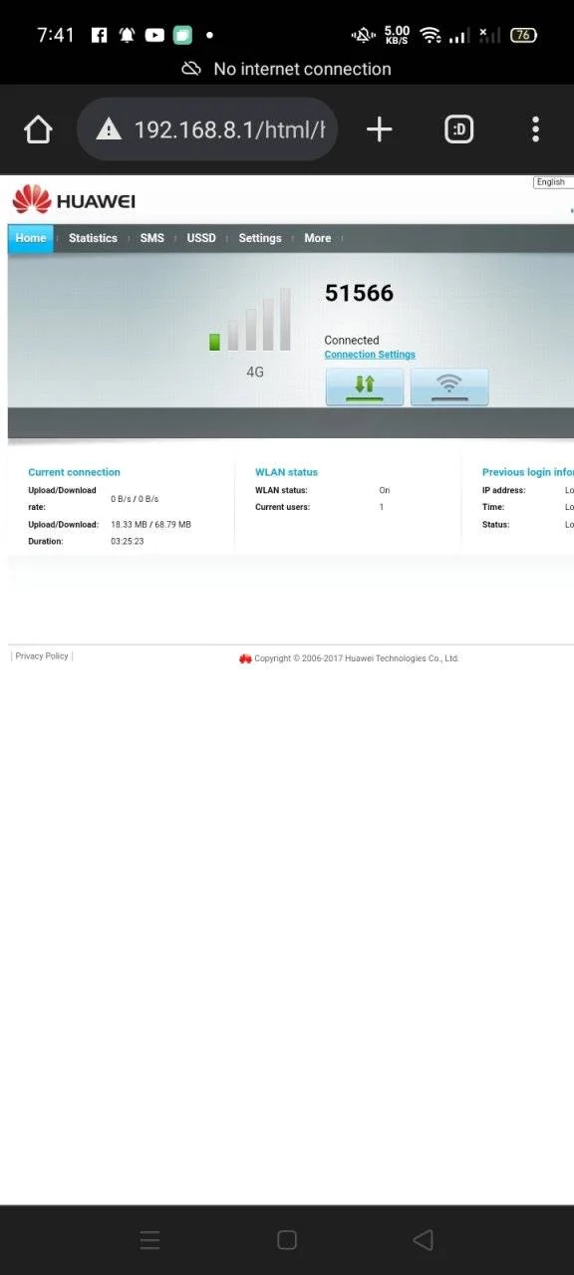Screen dimensions: 574x1275
Task: Tap the vibrate mode status icon
Action: click(x=363, y=35)
